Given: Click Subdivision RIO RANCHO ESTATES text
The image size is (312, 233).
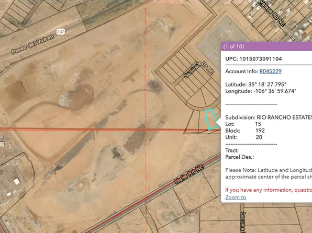Looking at the screenshot, I should (269, 118).
